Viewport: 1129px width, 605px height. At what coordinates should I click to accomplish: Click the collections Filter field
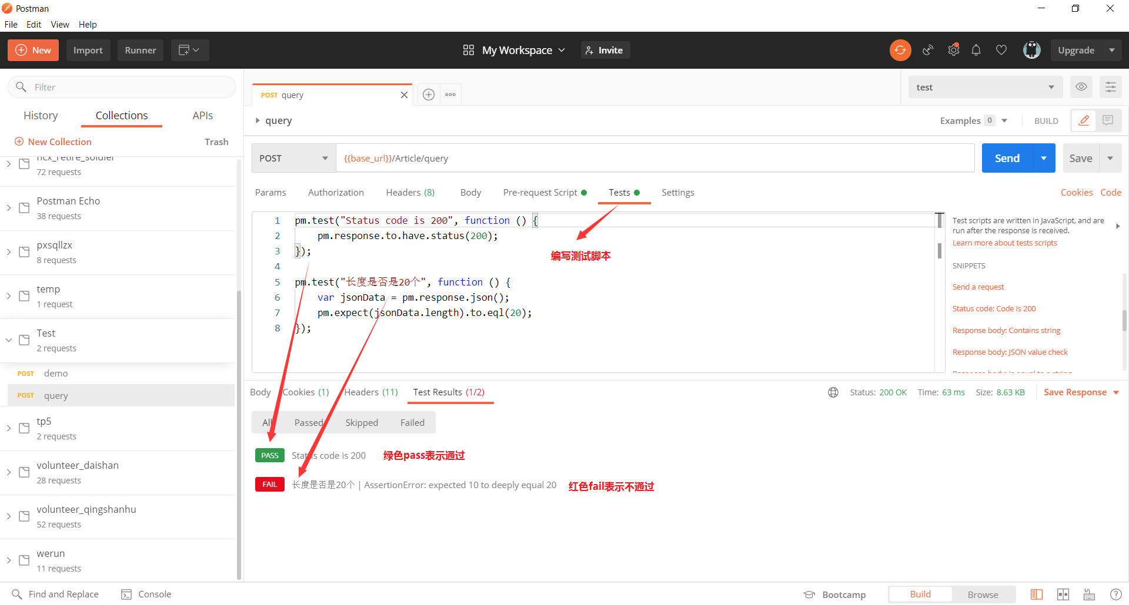coord(122,87)
